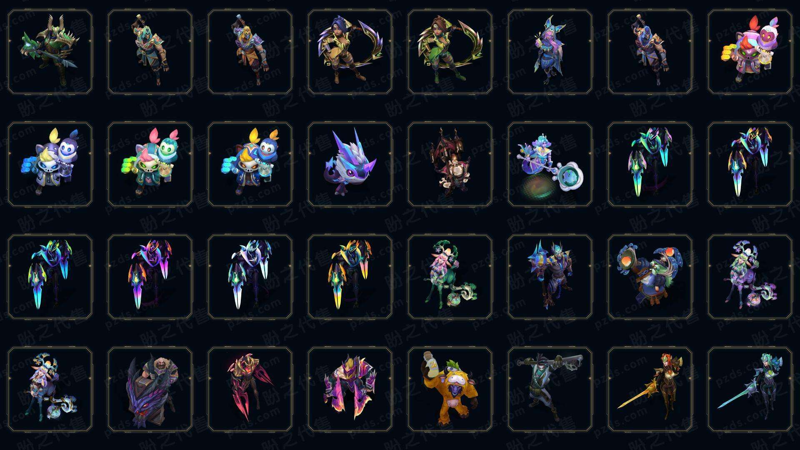Screen dimensions: 800x450
Task: Open the pink cat with red flame spirits
Action: coord(750,52)
